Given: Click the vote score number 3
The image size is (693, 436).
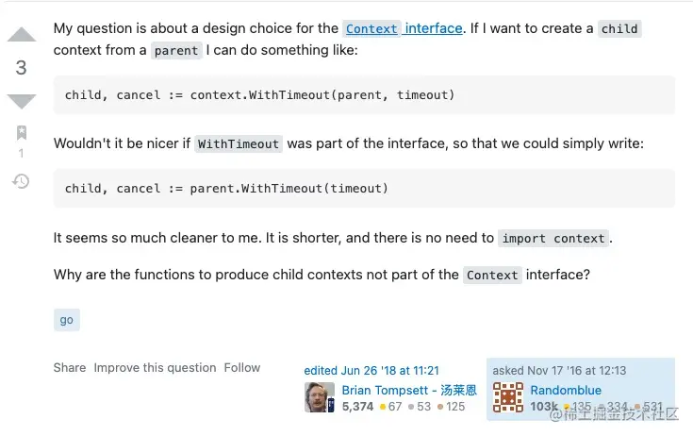Looking at the screenshot, I should click(21, 68).
